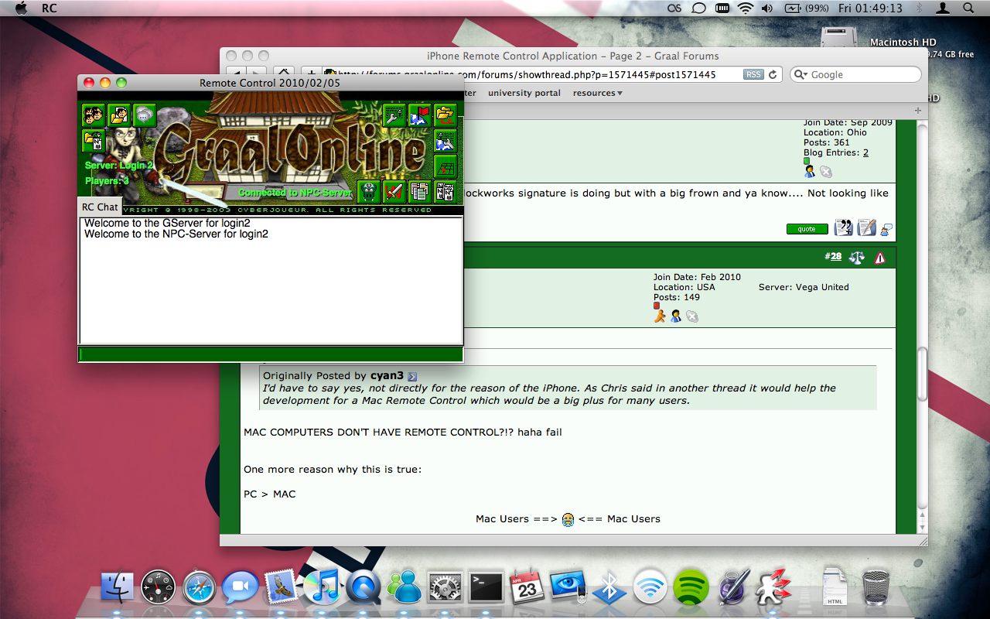
Task: Click the green chat input field
Action: 270,354
